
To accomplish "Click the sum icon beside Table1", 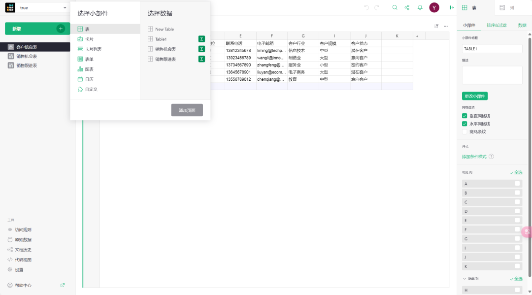I will 201,39.
